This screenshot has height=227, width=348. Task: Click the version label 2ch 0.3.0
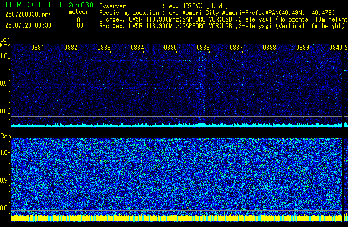pyautogui.click(x=81, y=4)
